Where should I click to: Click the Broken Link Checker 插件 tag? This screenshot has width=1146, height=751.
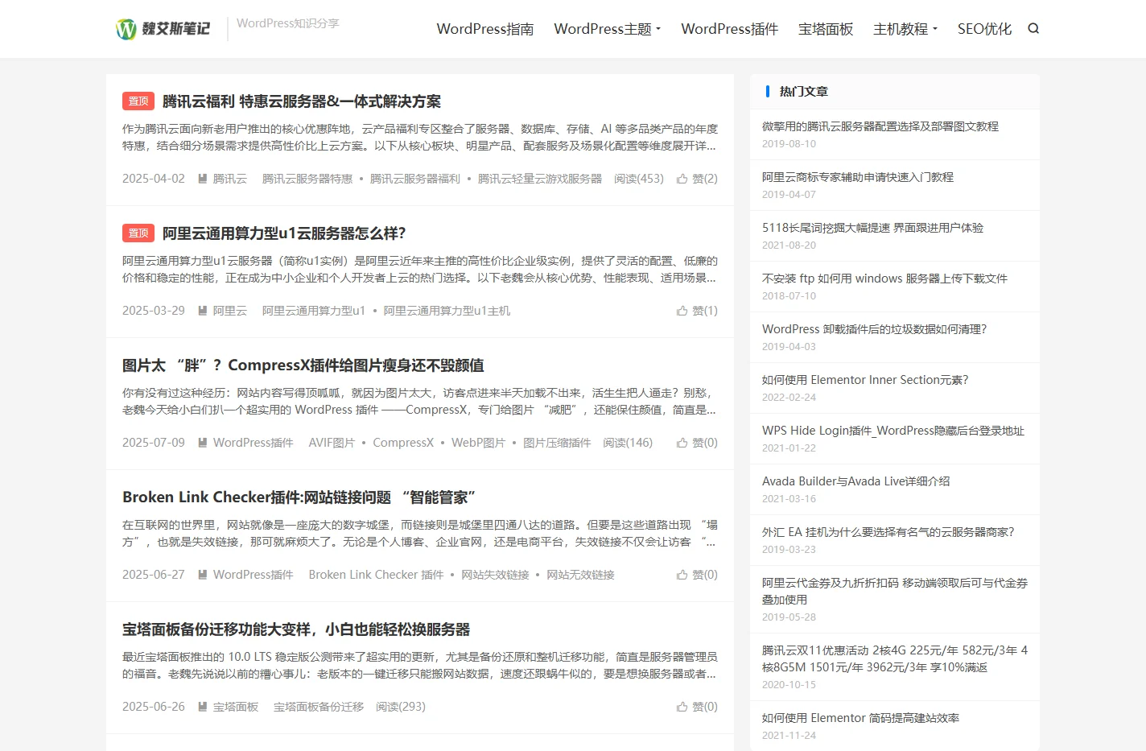coord(376,575)
